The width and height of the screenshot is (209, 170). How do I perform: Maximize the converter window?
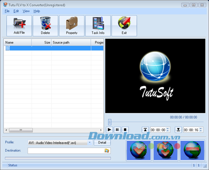(194, 5)
